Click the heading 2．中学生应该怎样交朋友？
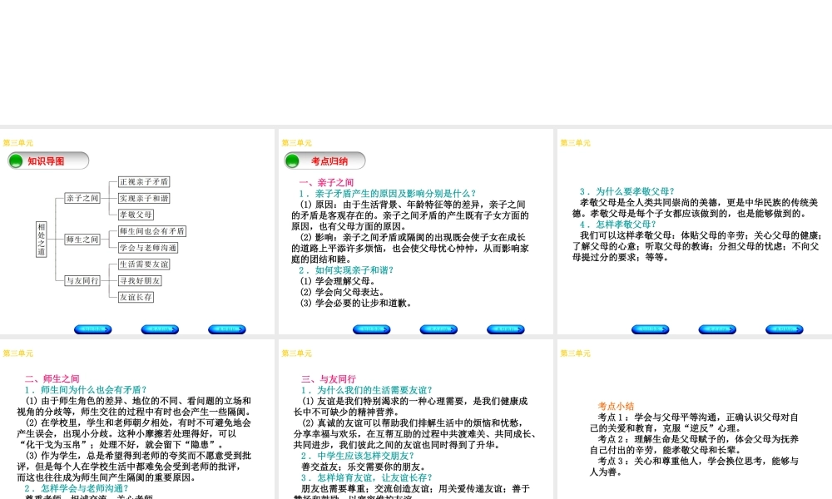This screenshot has height=499, width=832. click(x=358, y=456)
